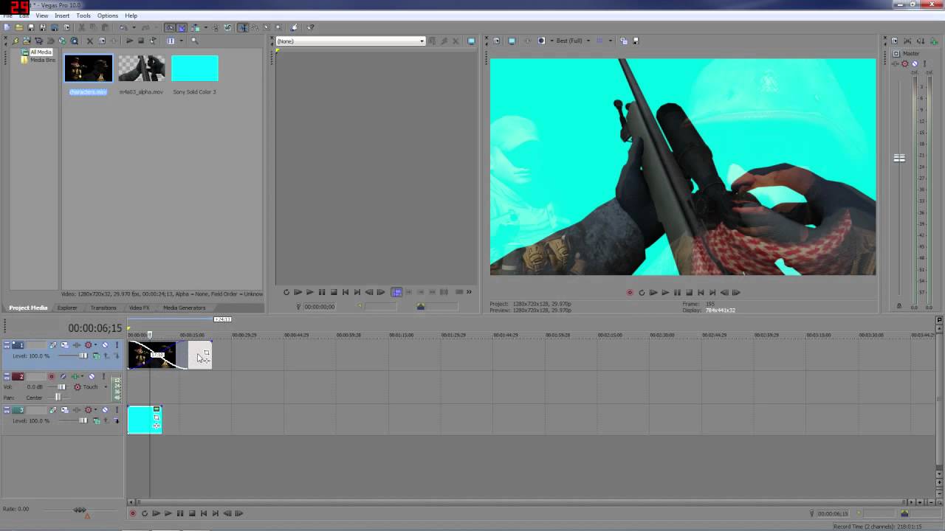Open Event Pan/Crop on the cyan clip
The height and width of the screenshot is (531, 945).
click(x=157, y=417)
